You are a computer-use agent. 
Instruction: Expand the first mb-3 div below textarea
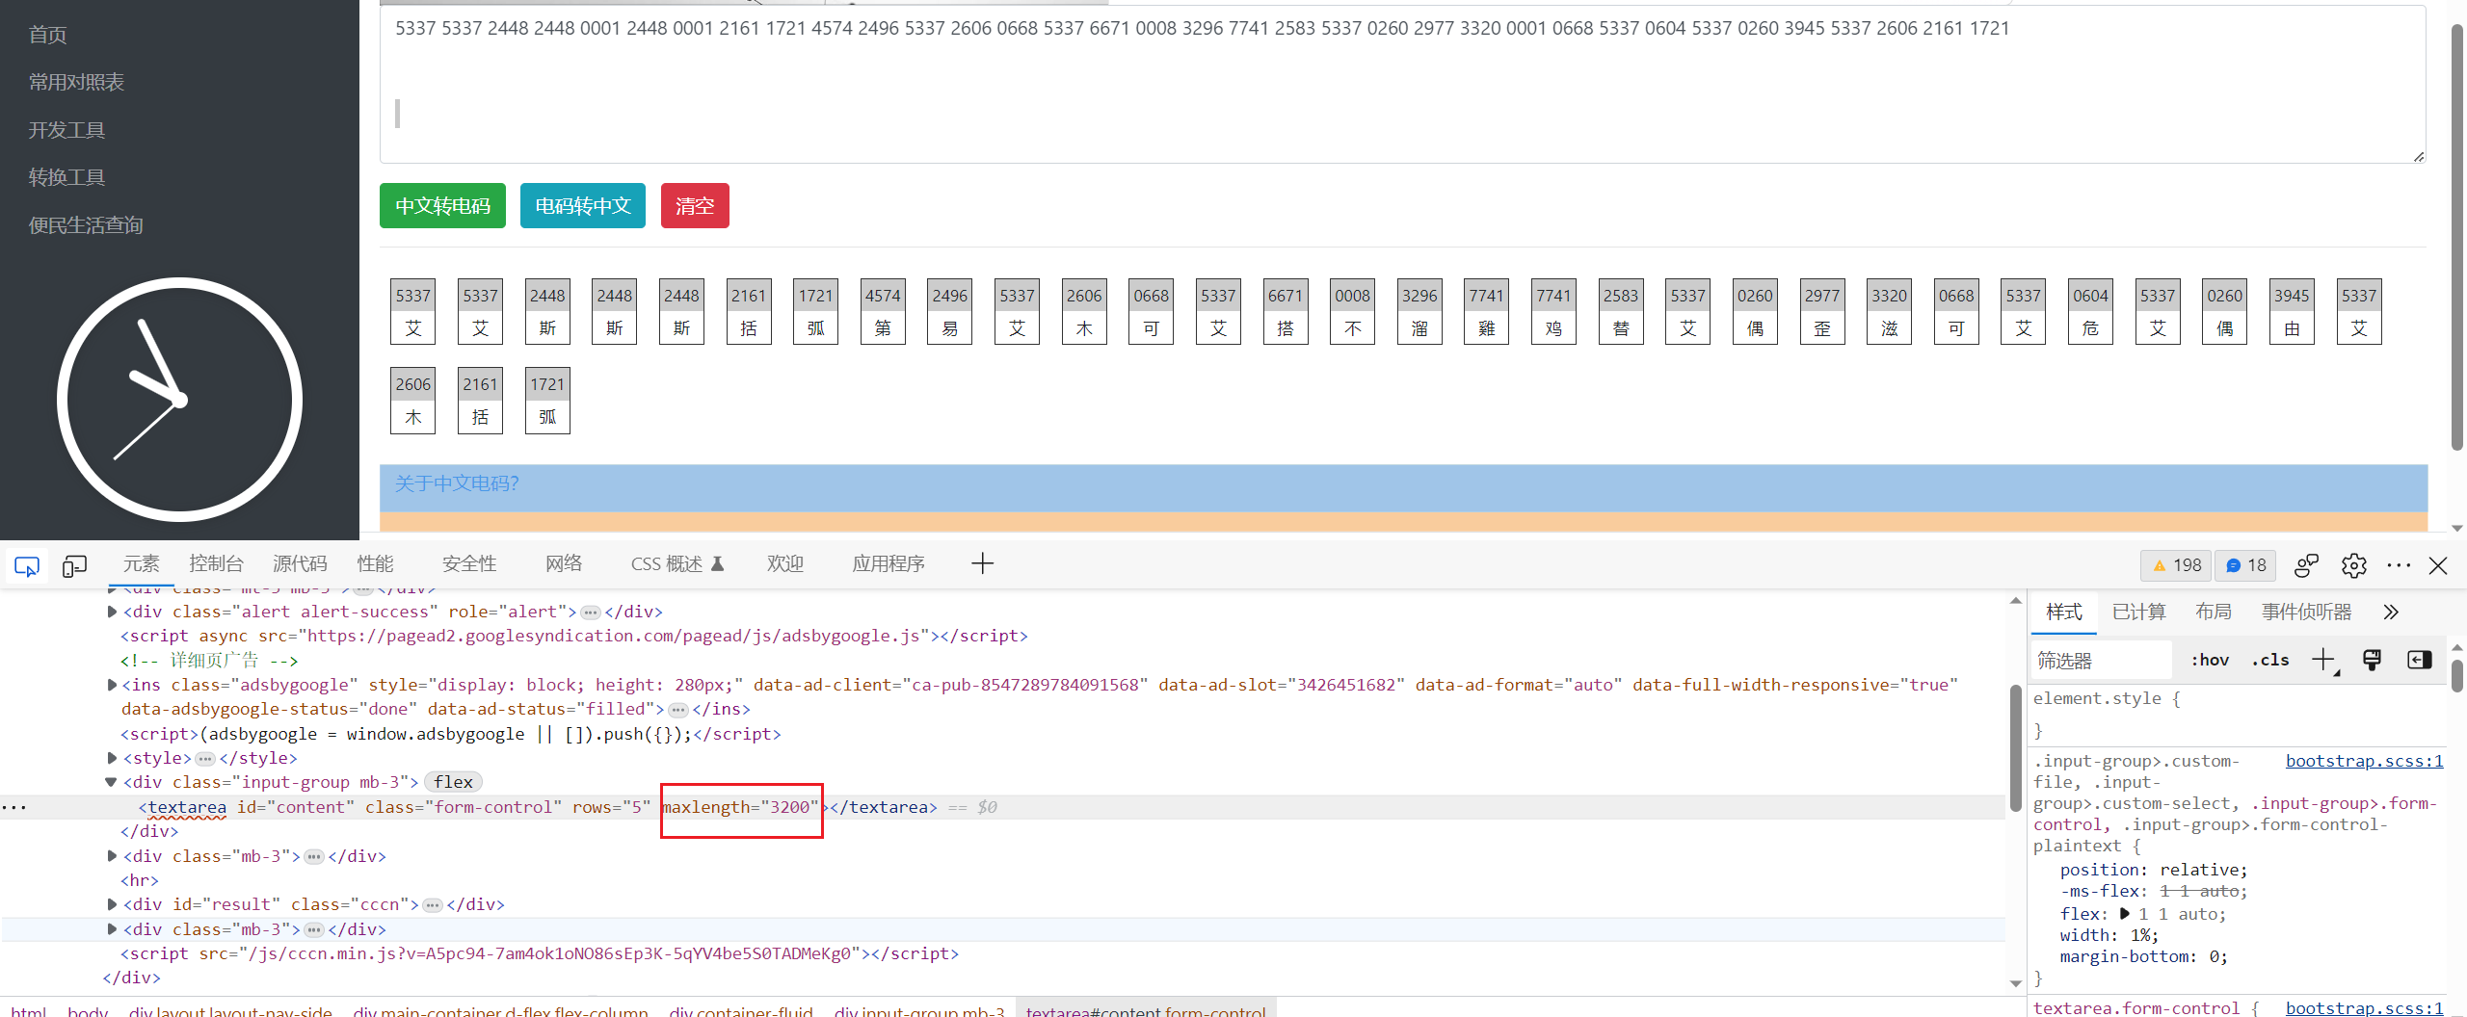(x=112, y=856)
